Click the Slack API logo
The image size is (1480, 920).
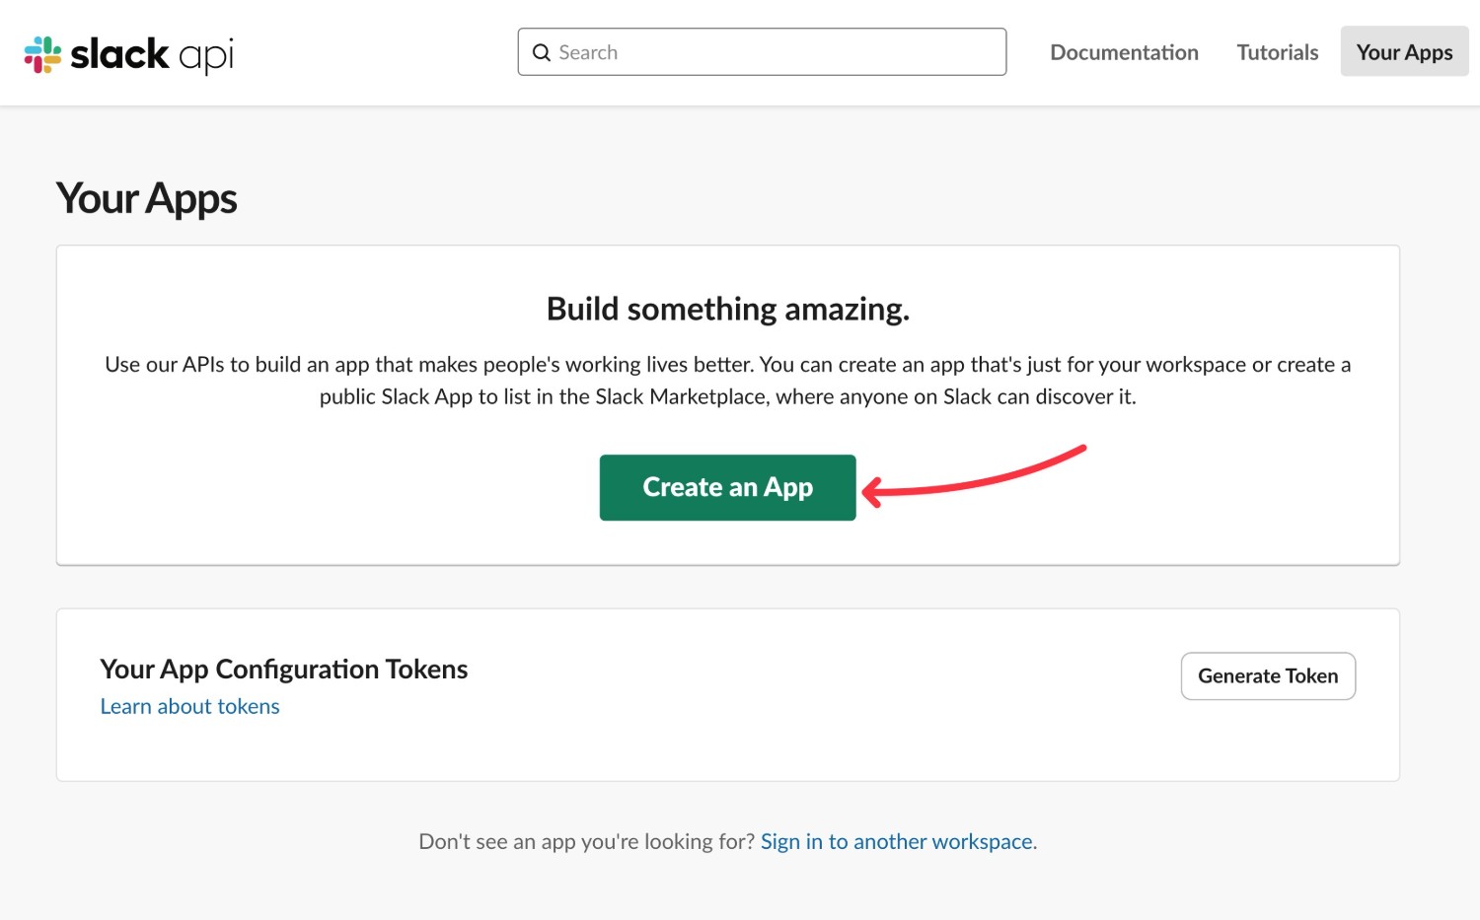point(129,54)
